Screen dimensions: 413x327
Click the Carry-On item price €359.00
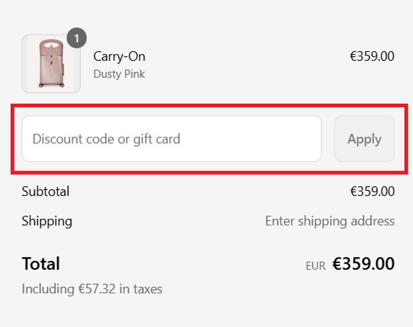click(372, 56)
